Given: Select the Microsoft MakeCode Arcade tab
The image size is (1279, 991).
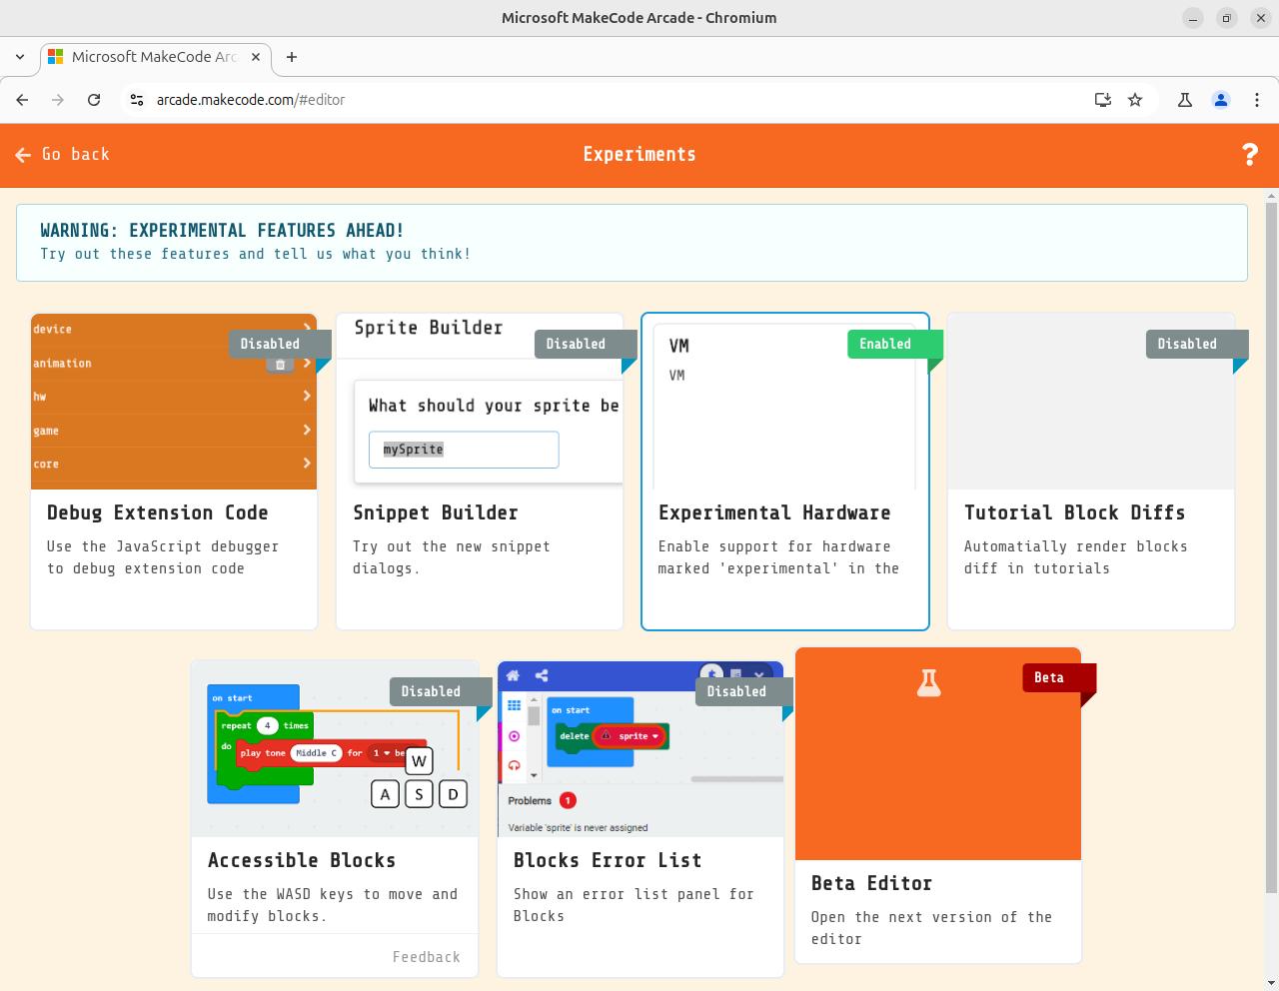Looking at the screenshot, I should pyautogui.click(x=155, y=57).
